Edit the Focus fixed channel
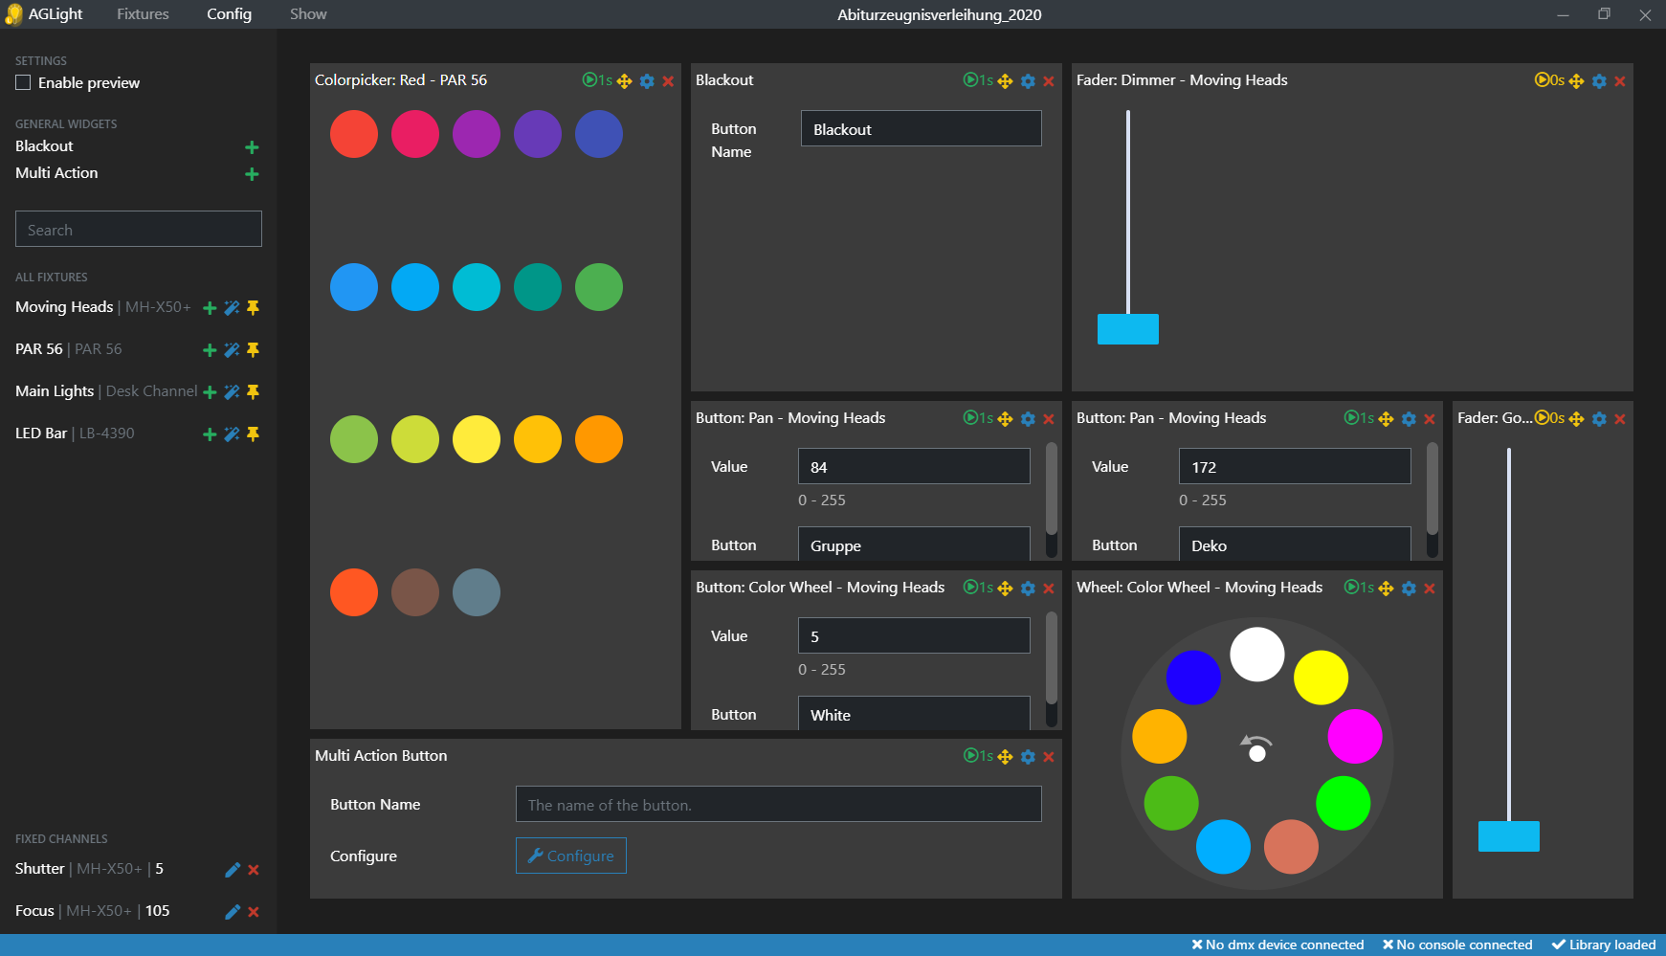 [233, 912]
